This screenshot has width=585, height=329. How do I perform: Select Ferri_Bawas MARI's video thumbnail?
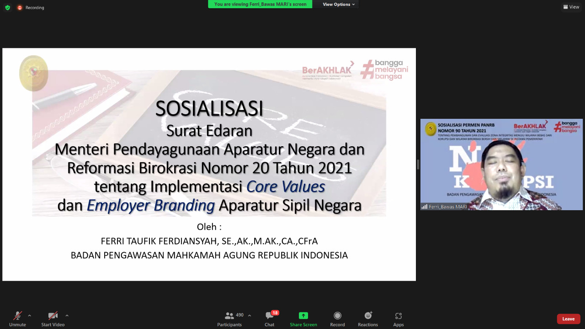coord(501,164)
